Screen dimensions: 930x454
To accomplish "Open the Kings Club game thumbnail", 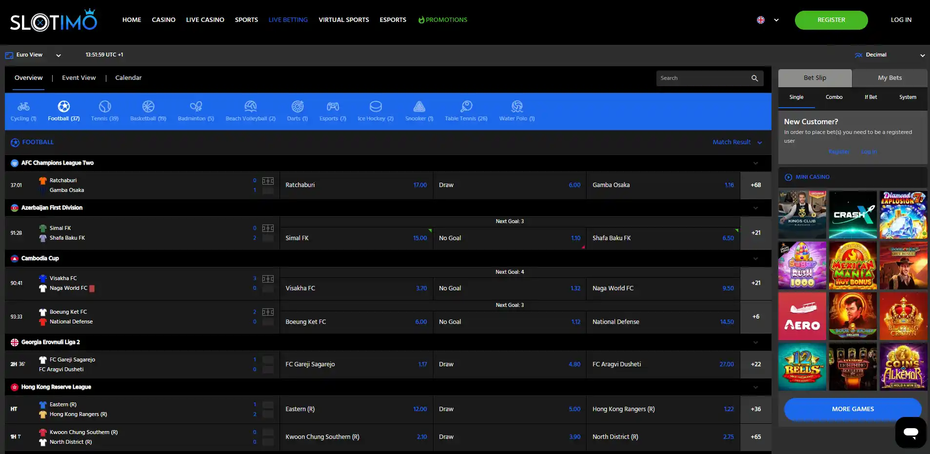I will click(802, 215).
